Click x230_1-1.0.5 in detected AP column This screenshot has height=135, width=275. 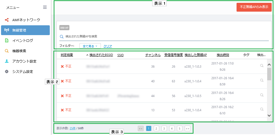tap(193, 96)
